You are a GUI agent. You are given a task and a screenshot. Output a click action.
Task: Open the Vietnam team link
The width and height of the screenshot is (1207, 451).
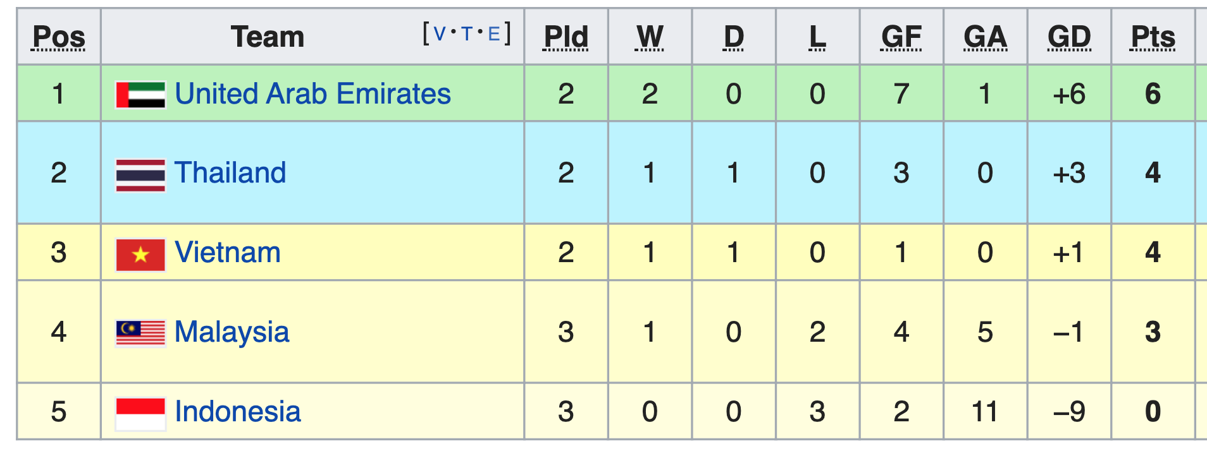click(x=228, y=252)
